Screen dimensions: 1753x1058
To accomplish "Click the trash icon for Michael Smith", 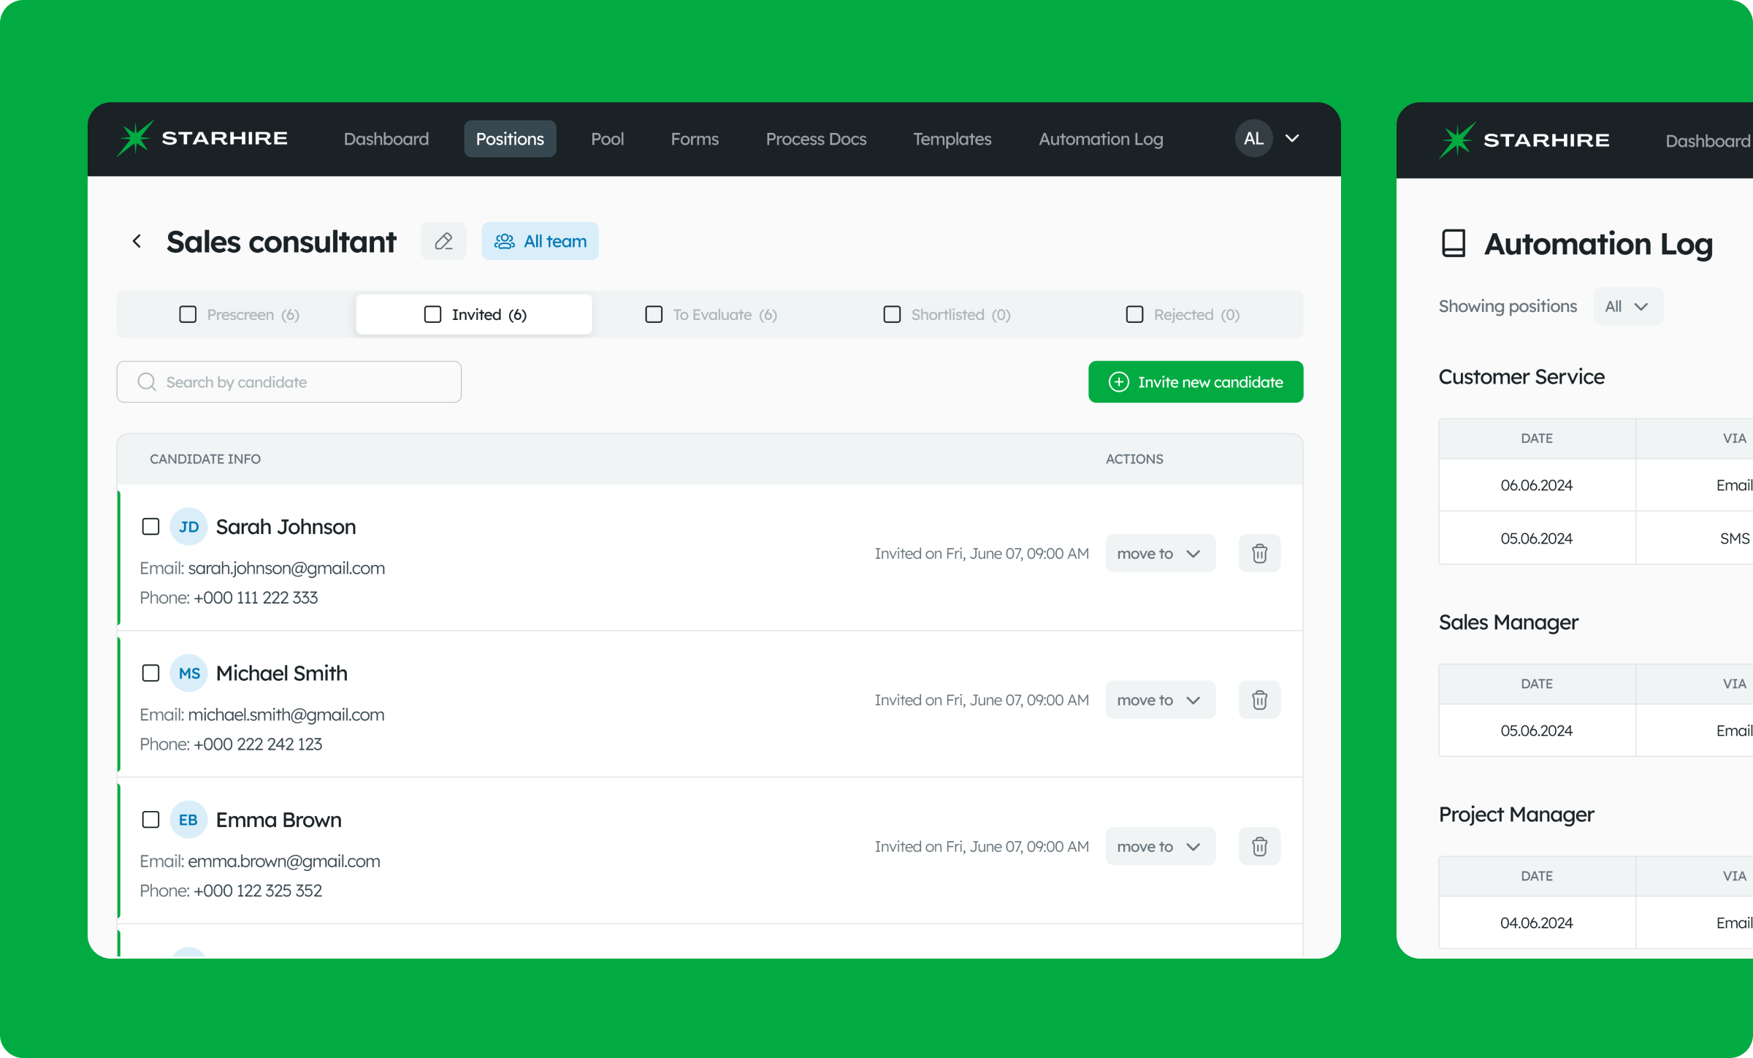I will [x=1259, y=700].
